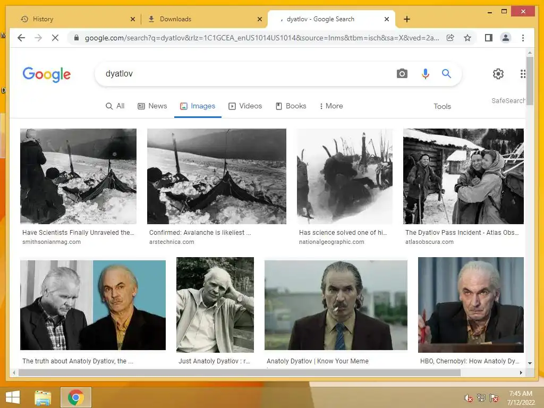Open the Chrome side panel
Image resolution: width=544 pixels, height=408 pixels.
[489, 38]
